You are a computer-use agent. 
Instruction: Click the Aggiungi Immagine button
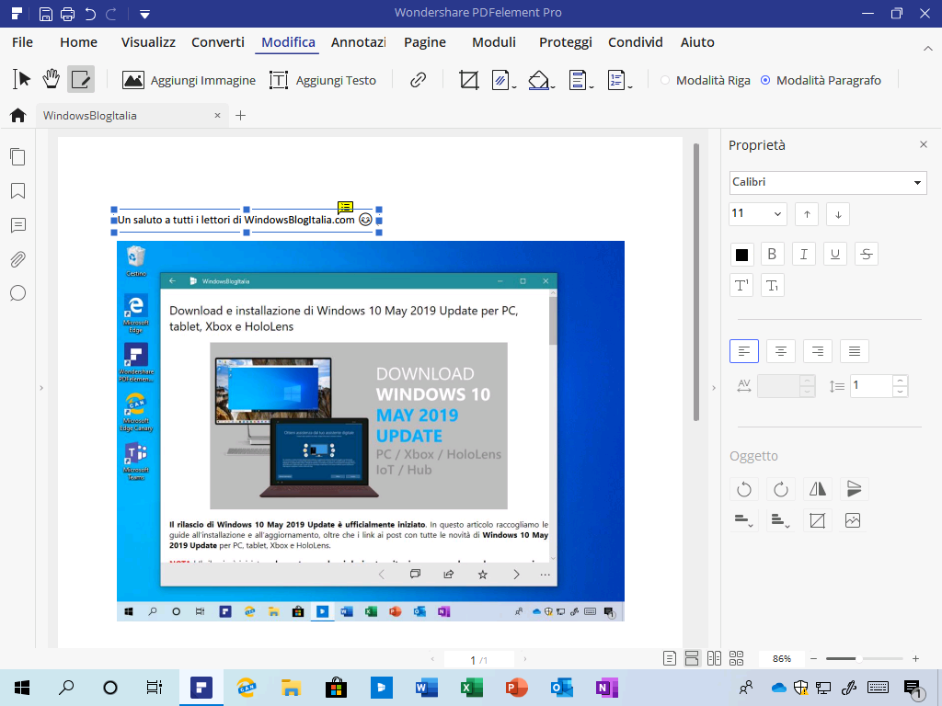(189, 80)
